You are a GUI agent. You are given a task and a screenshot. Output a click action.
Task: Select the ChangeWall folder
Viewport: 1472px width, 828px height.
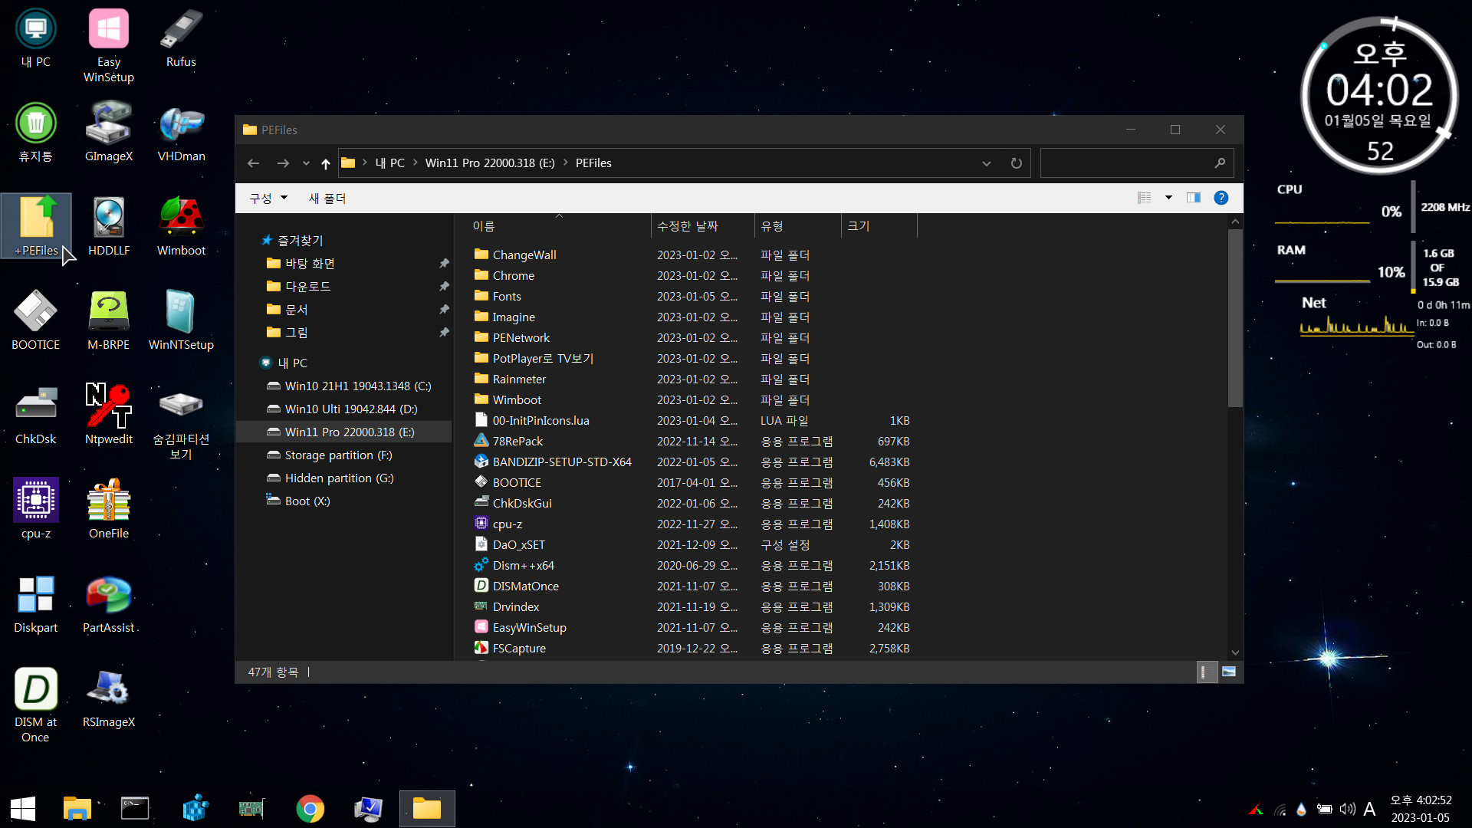524,255
